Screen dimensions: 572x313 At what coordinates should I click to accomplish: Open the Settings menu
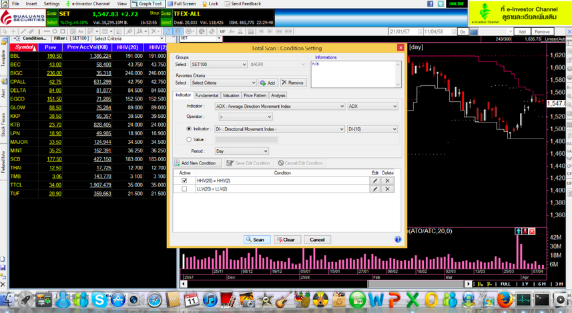pos(51,3)
